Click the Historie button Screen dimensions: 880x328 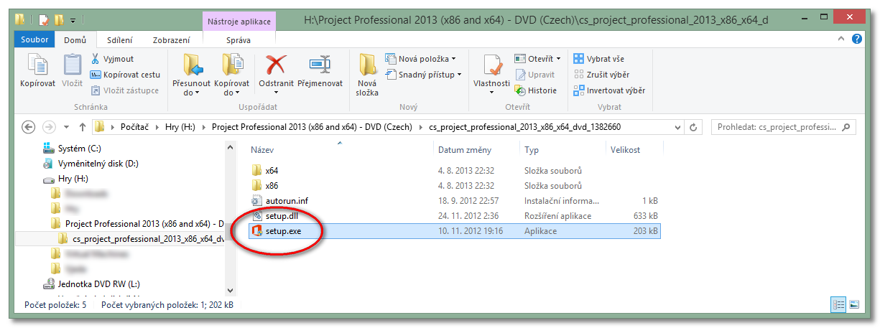pos(535,90)
